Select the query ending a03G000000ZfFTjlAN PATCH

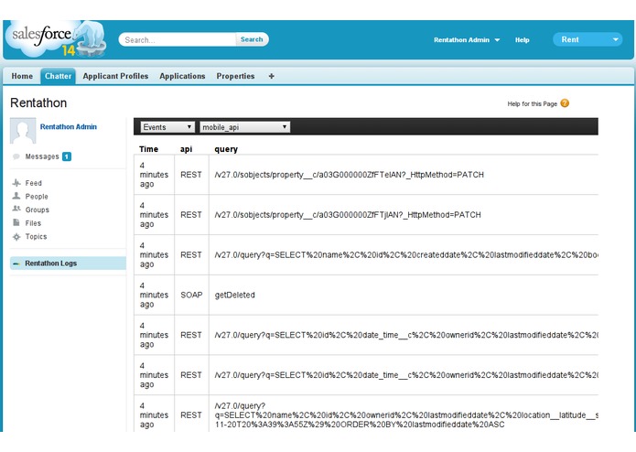348,215
